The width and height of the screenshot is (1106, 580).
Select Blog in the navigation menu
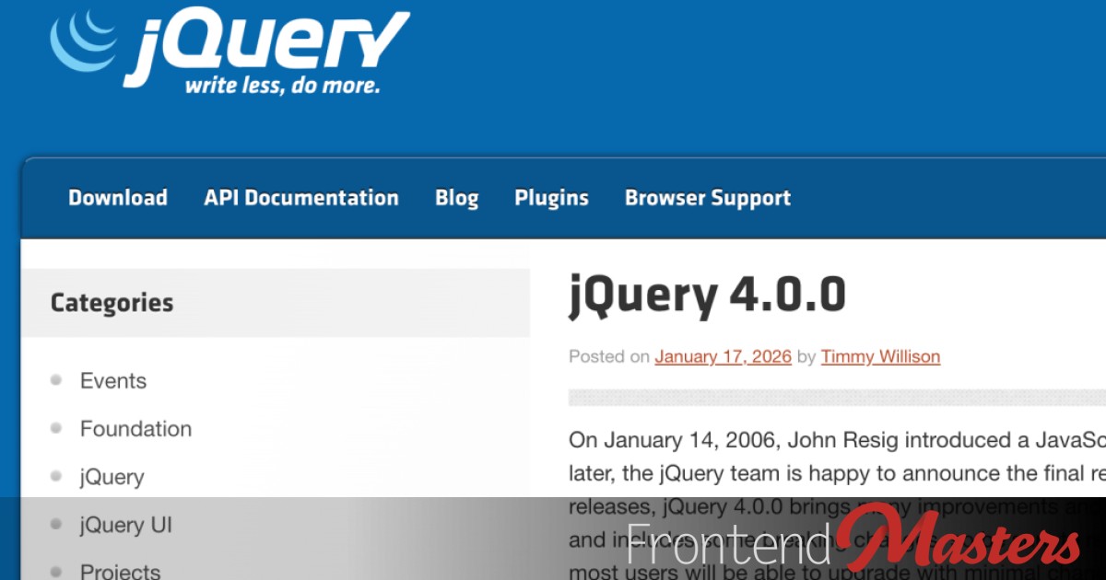[x=456, y=197]
